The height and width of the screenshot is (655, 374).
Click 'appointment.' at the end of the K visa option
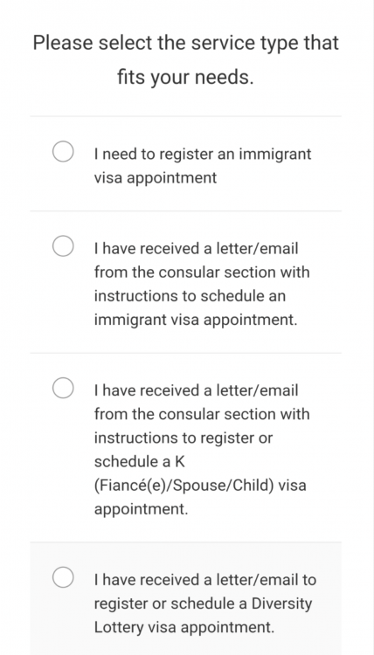(142, 509)
